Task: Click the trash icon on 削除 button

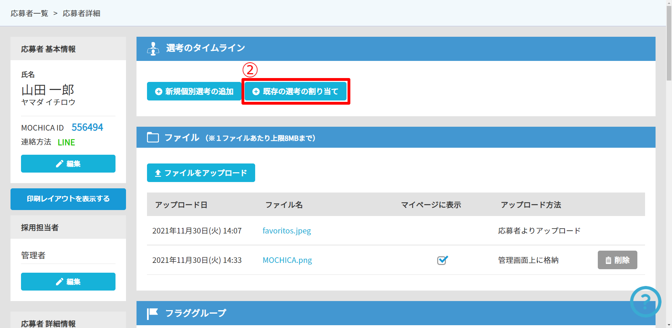Action: click(608, 260)
